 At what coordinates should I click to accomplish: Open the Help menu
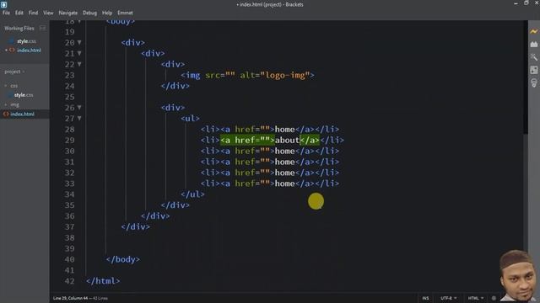click(107, 13)
